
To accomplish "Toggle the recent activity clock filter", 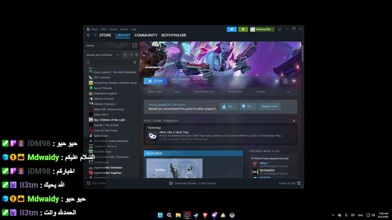I will 131,55.
